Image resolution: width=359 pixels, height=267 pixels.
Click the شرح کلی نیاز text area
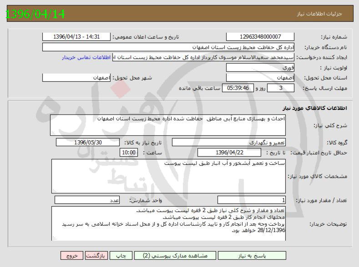[168, 125]
